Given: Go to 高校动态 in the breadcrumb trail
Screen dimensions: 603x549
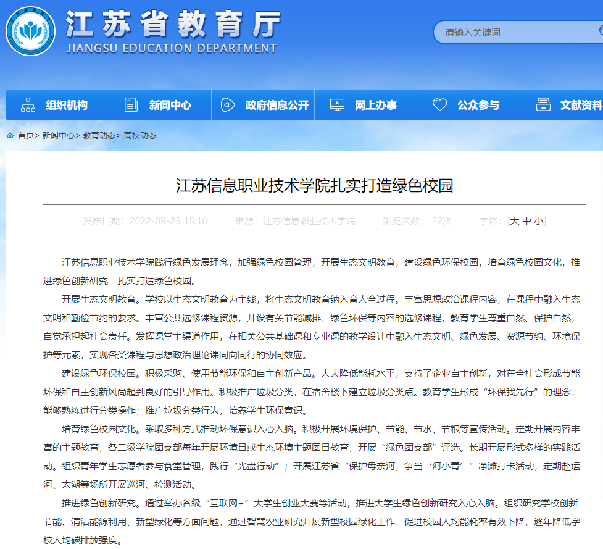Looking at the screenshot, I should (140, 135).
